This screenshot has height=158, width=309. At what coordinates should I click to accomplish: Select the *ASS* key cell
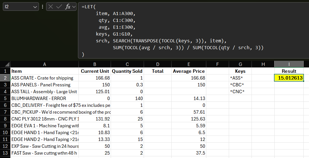point(240,78)
